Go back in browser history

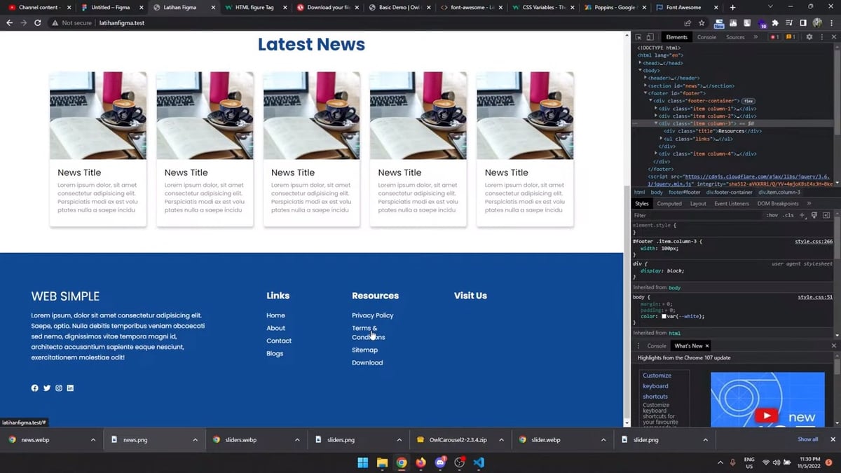click(x=9, y=22)
